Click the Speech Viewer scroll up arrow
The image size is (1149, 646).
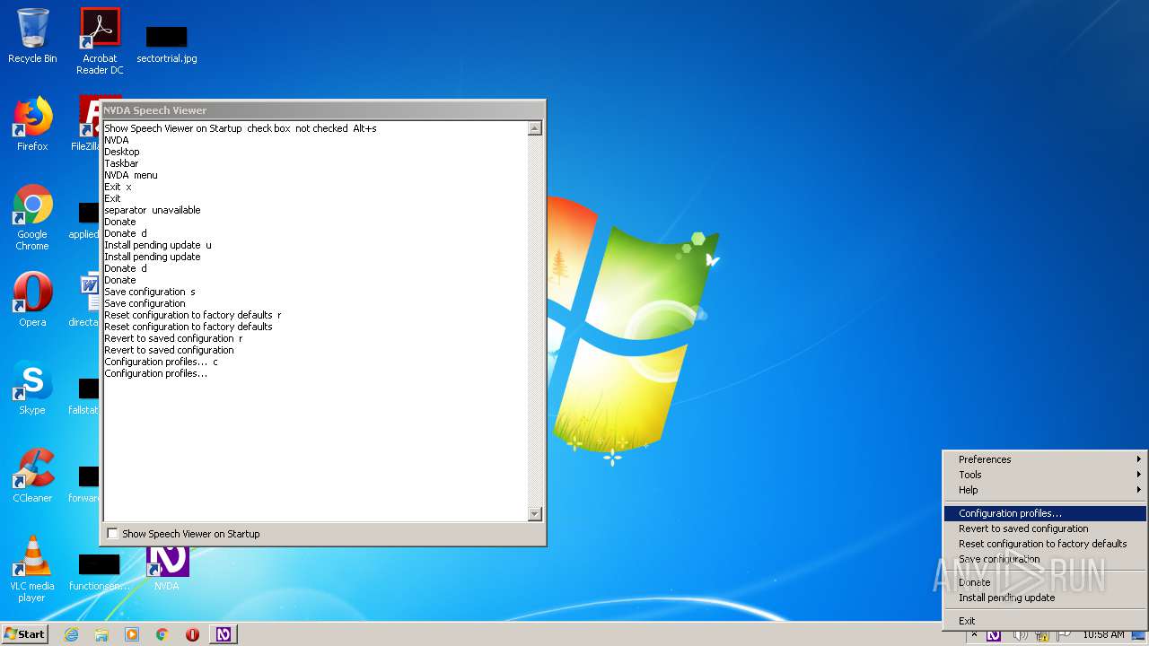(x=535, y=128)
